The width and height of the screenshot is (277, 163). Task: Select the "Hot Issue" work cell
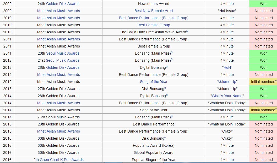click(227, 11)
